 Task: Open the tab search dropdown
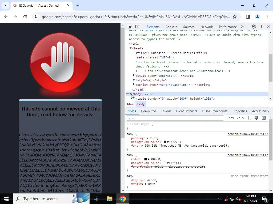pyautogui.click(x=5, y=5)
